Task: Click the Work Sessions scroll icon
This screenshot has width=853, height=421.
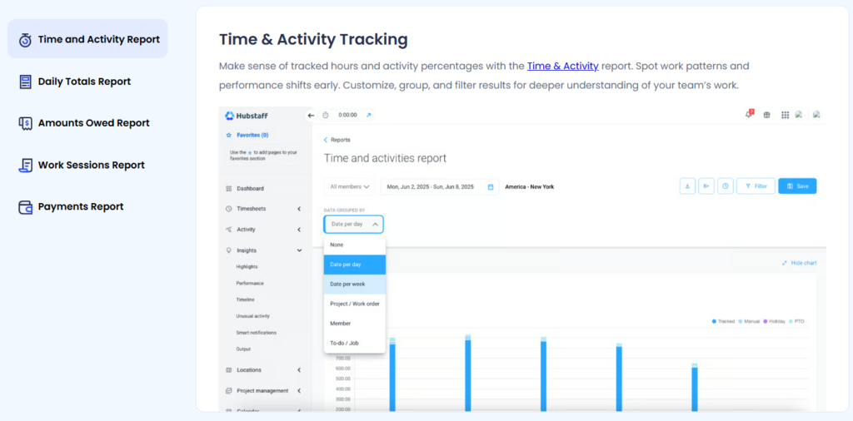Action: point(25,165)
